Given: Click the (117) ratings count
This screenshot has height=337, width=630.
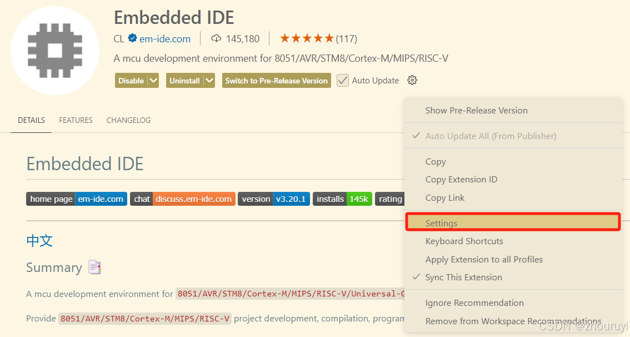Looking at the screenshot, I should point(346,38).
